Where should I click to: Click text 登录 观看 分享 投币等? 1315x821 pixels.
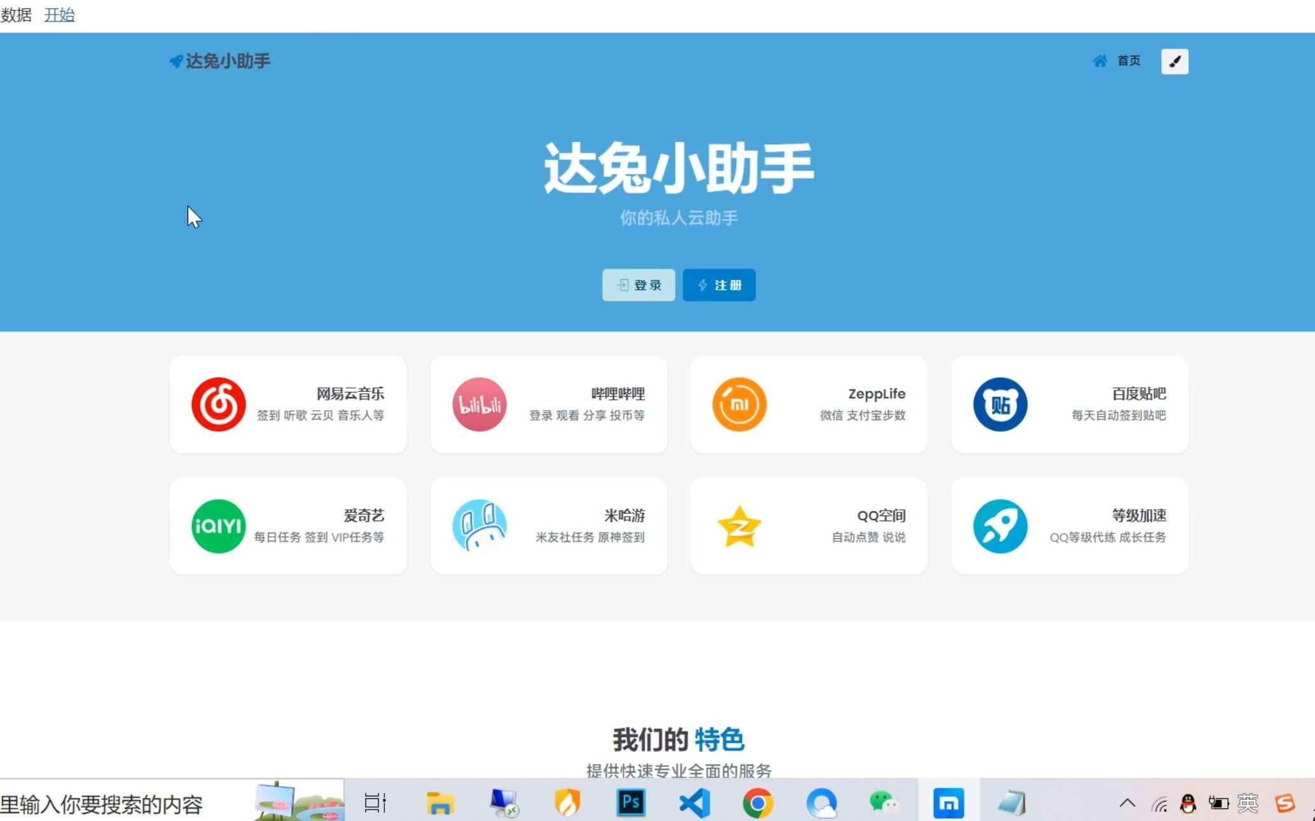587,415
